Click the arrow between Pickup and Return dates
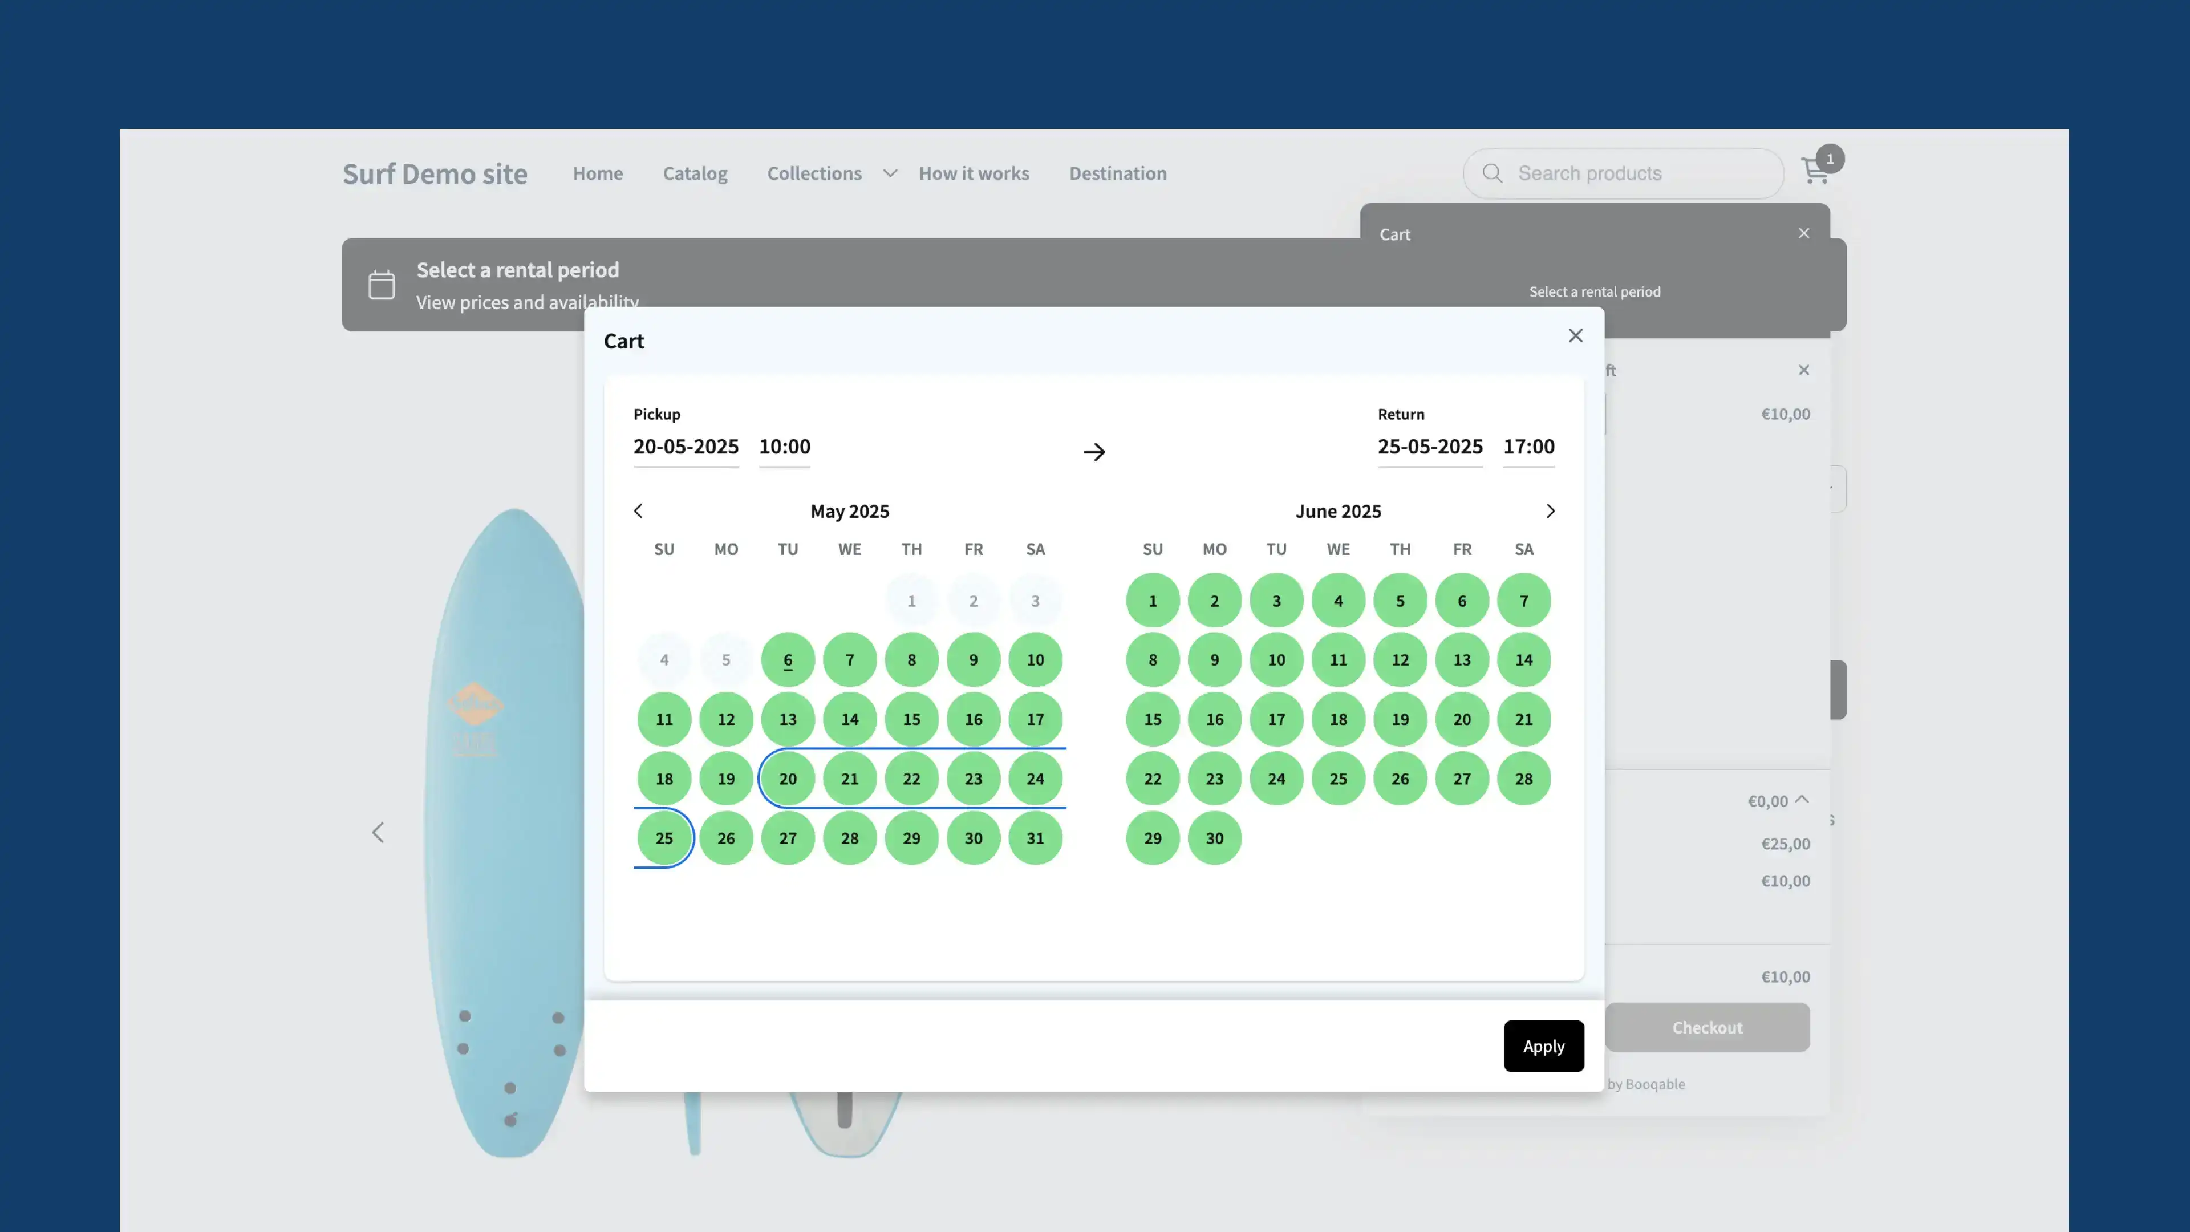Image resolution: width=2190 pixels, height=1232 pixels. click(1094, 452)
